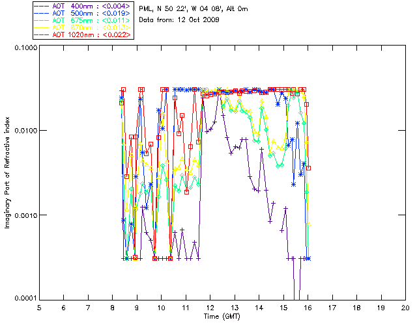Click the x-axis tick label 18
Screen dimensions: 417x333
click(x=356, y=308)
